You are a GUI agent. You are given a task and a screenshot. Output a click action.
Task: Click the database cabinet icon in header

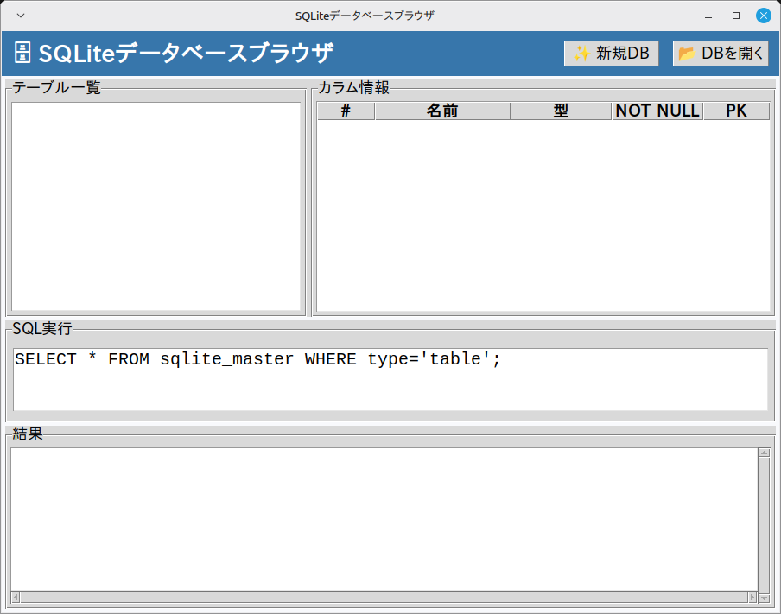coord(22,53)
